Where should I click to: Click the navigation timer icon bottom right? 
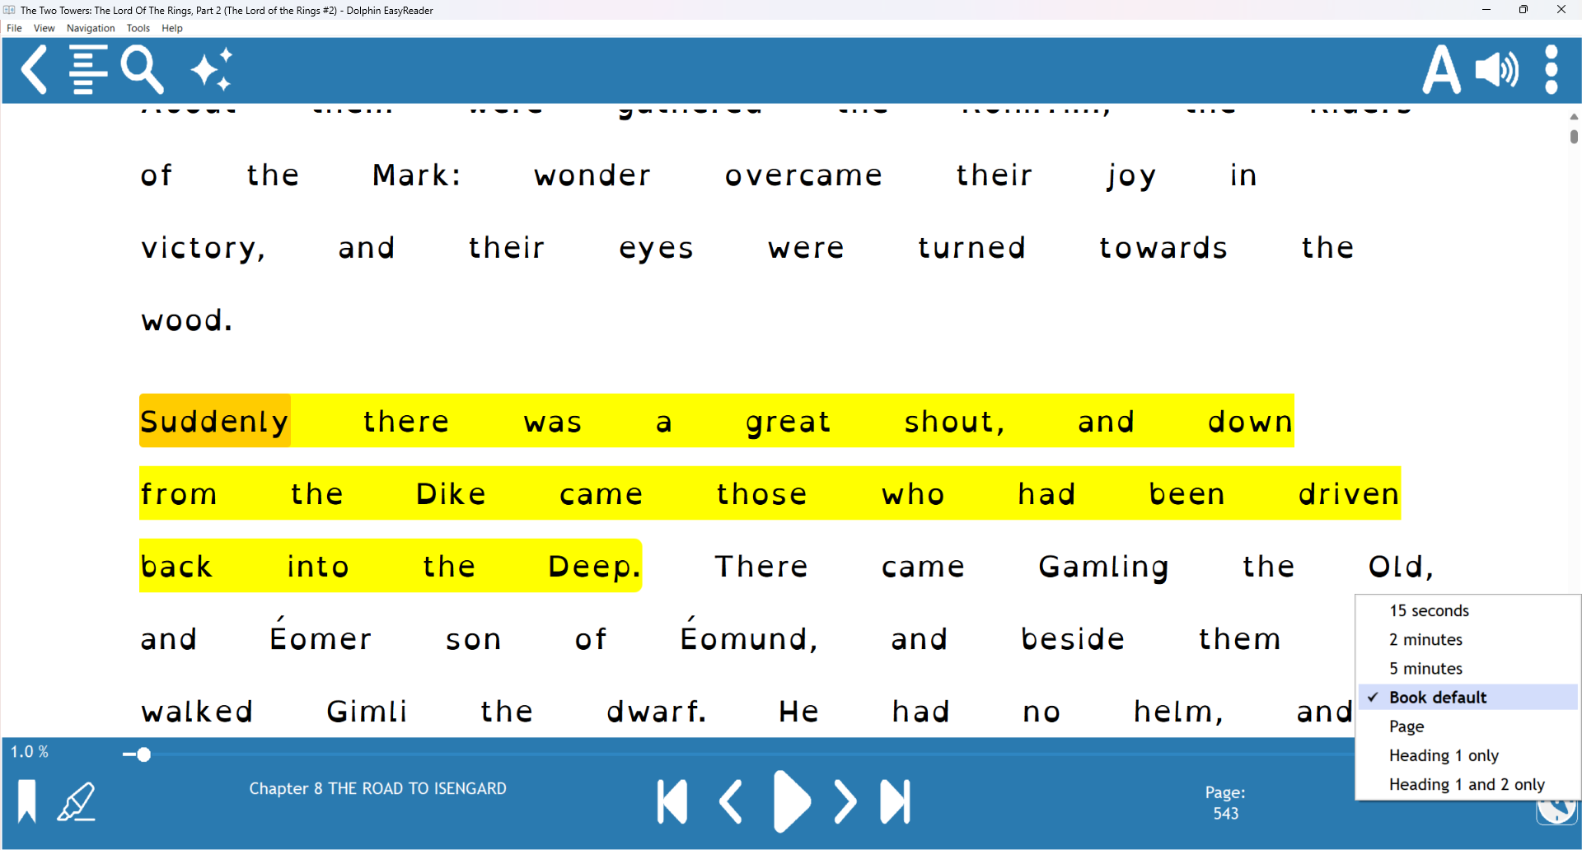(1556, 811)
